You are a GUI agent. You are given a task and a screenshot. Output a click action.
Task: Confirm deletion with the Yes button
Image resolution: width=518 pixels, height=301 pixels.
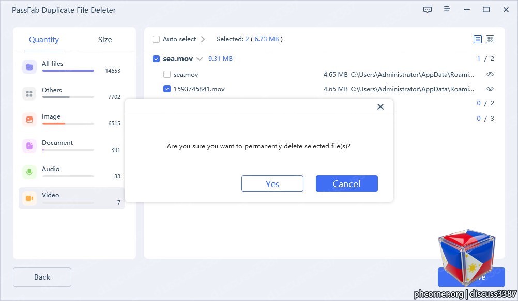pyautogui.click(x=272, y=183)
